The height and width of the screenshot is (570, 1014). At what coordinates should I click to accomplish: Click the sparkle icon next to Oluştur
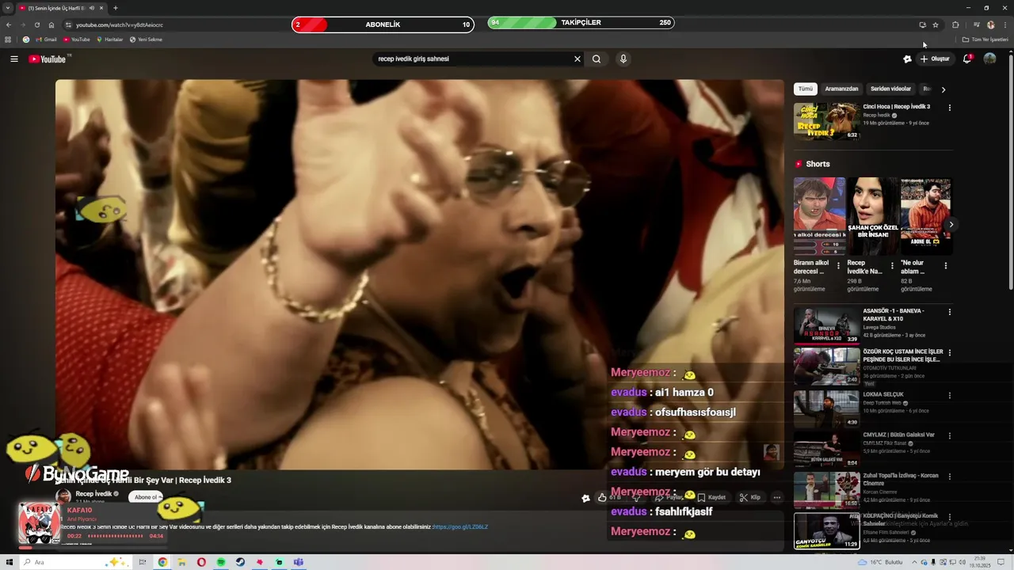[x=907, y=59]
